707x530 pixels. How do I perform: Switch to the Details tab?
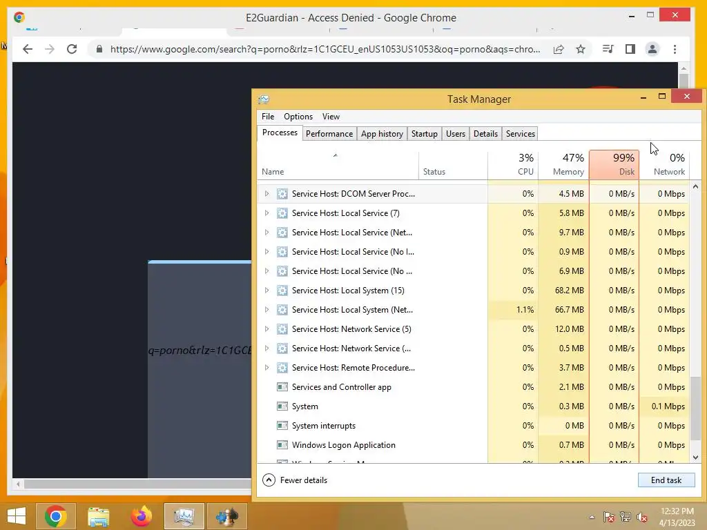[485, 134]
